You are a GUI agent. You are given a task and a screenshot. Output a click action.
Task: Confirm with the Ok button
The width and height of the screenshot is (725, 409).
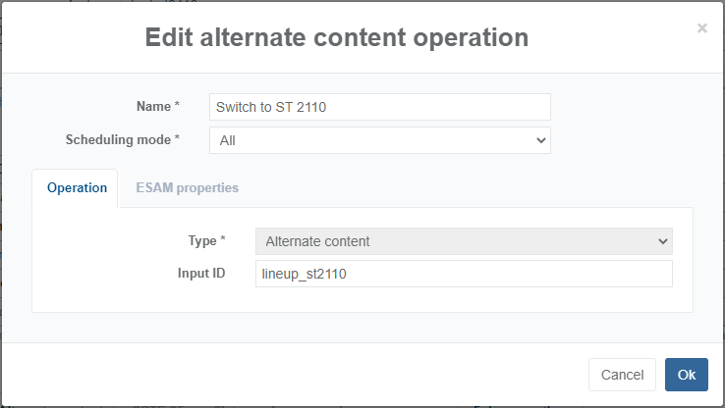click(x=686, y=375)
